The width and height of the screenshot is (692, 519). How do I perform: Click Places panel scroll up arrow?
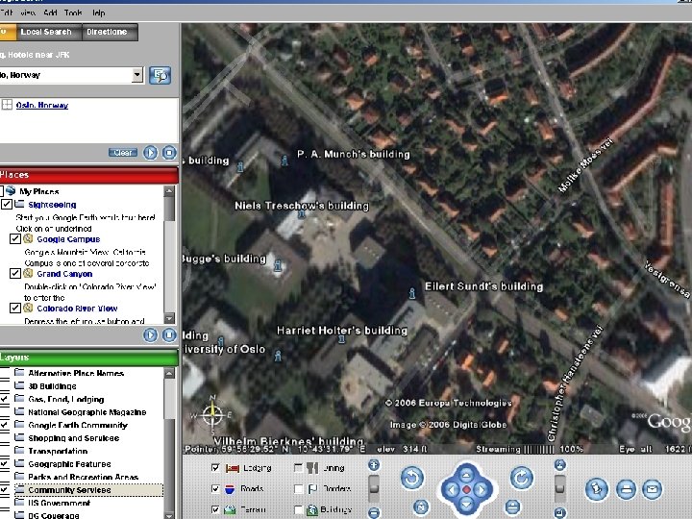(x=169, y=191)
